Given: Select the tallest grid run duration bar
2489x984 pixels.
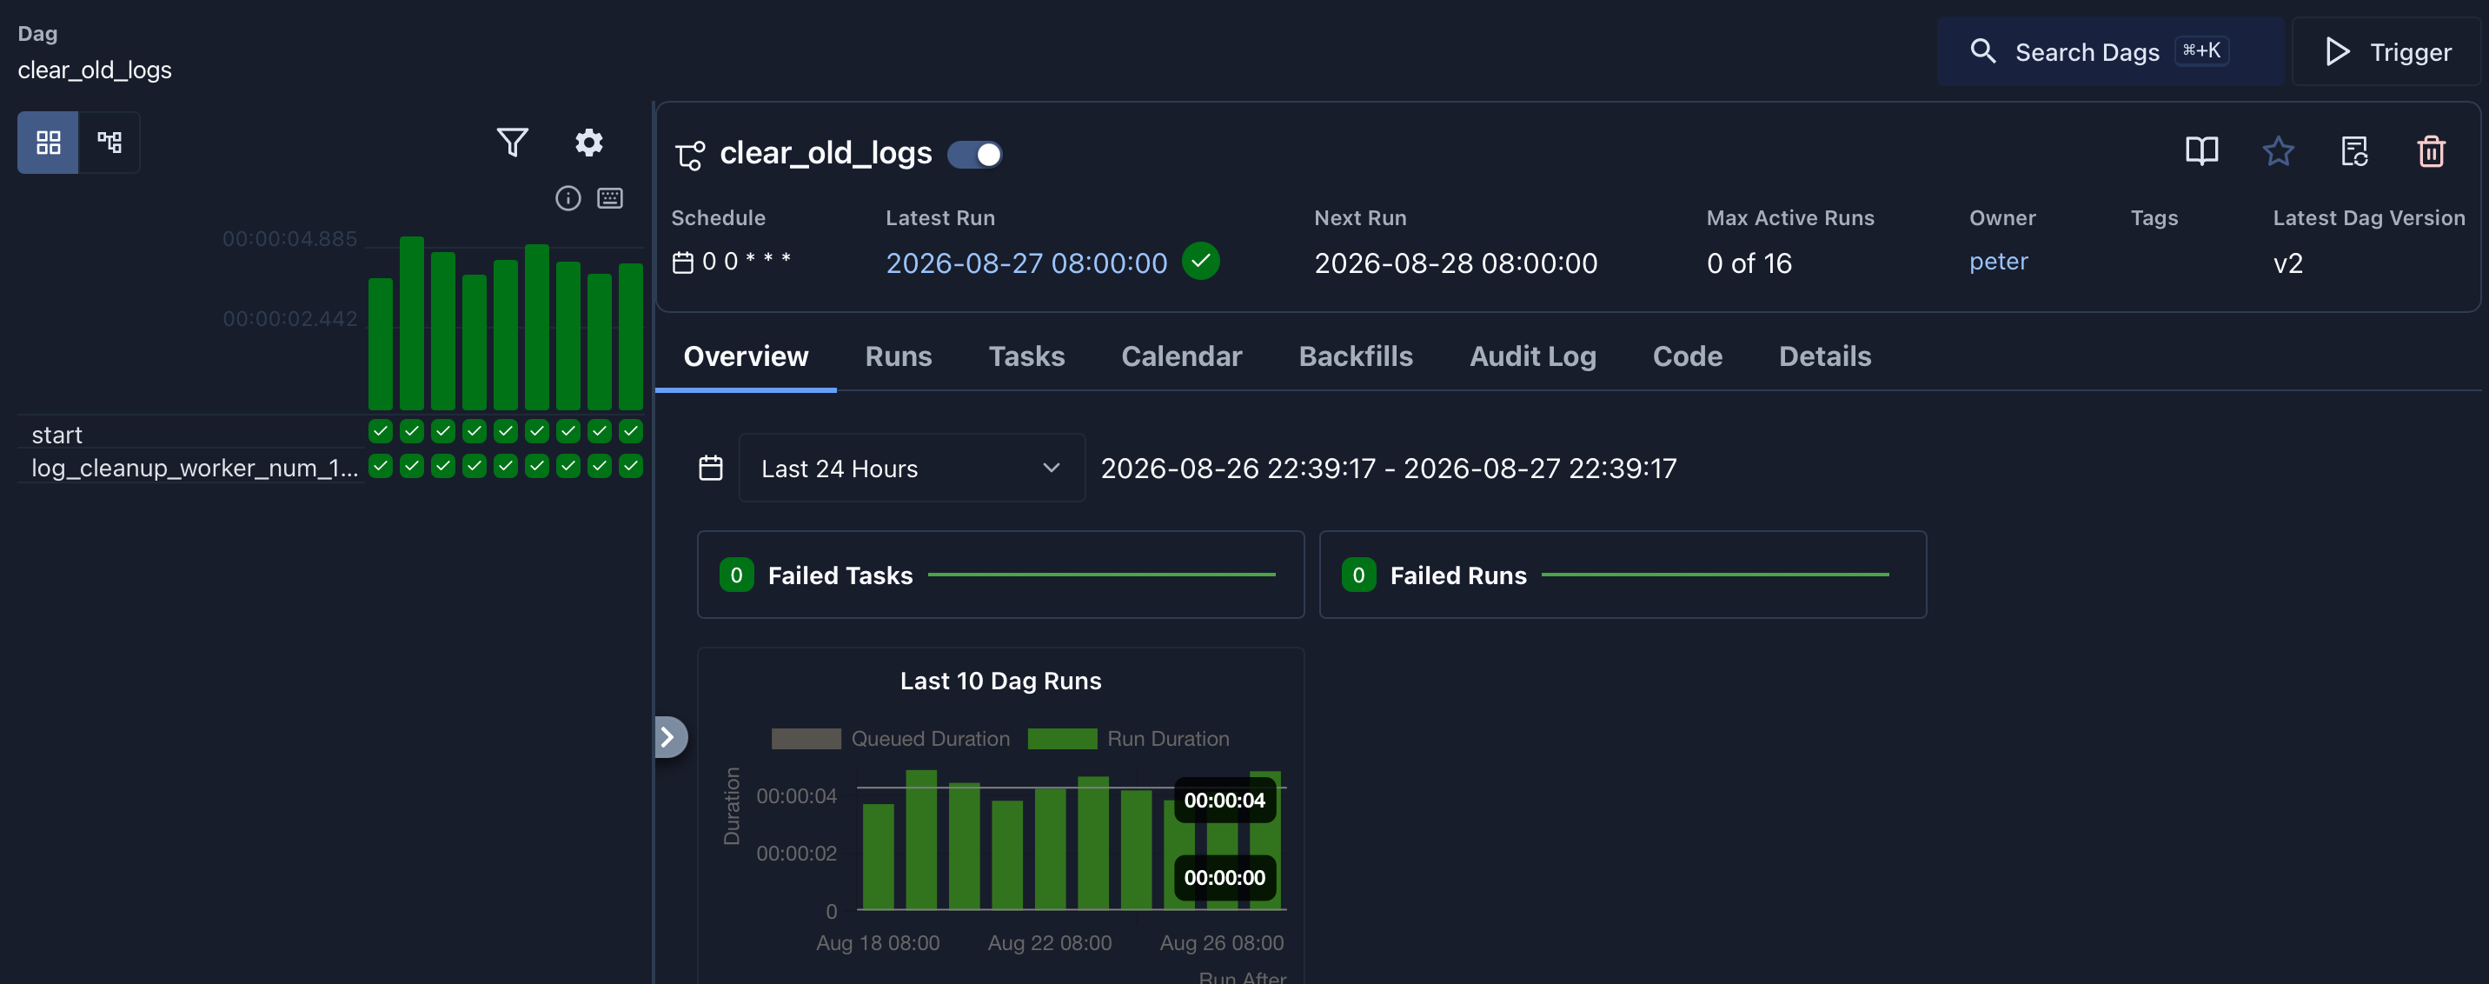Looking at the screenshot, I should coord(412,322).
